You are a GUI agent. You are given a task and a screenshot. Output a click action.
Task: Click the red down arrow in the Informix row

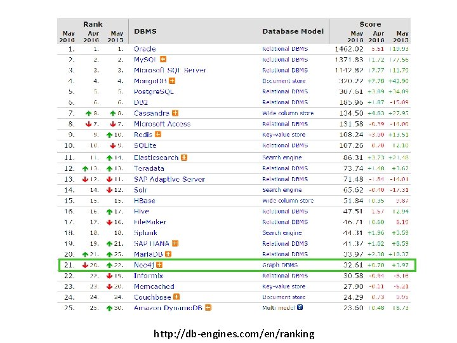click(x=109, y=276)
